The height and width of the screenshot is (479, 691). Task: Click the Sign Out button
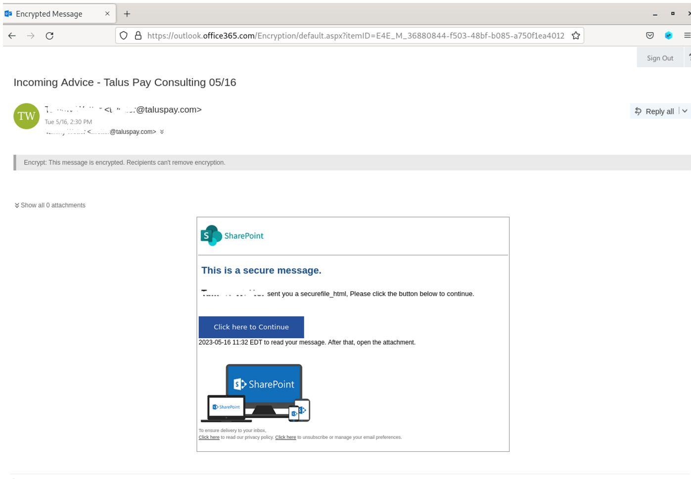click(x=660, y=58)
